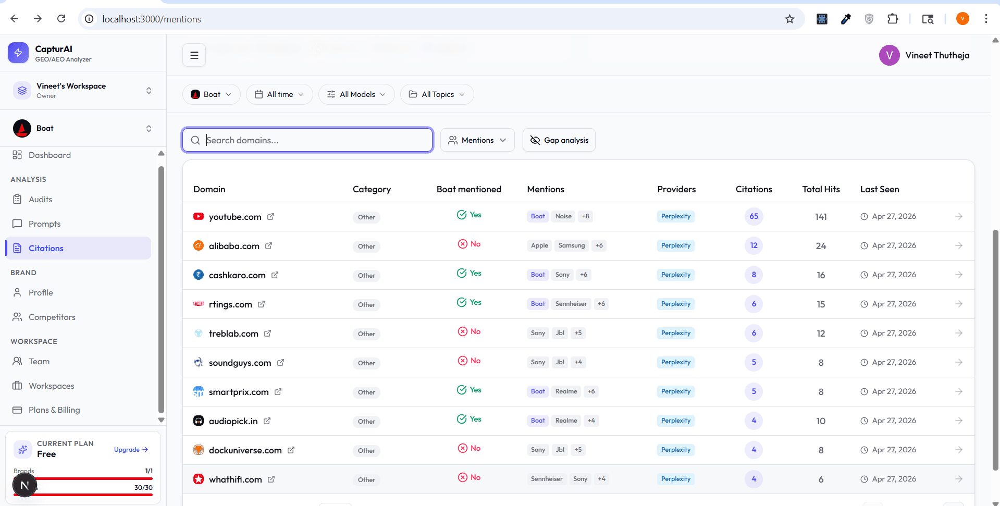The image size is (1000, 506).
Task: Open treblab.com external link icon
Action: pos(267,334)
